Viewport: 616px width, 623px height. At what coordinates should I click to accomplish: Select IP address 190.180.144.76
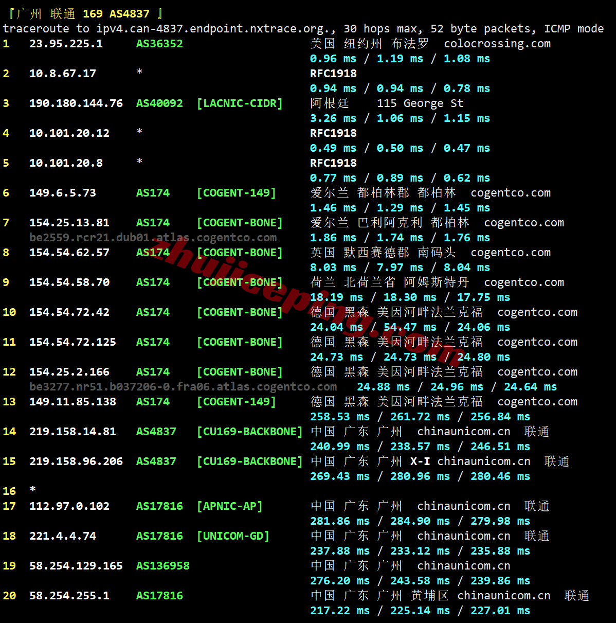[x=76, y=103]
